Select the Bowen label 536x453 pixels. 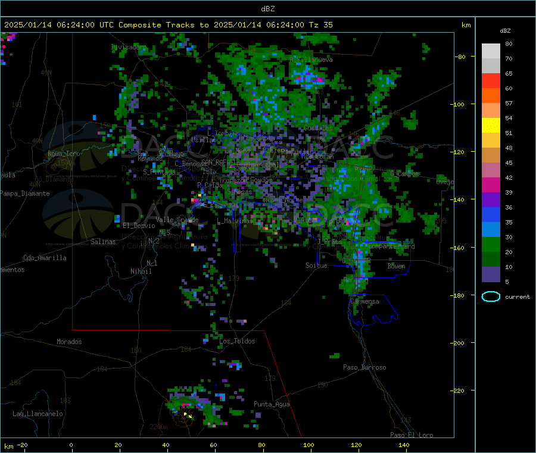click(396, 266)
